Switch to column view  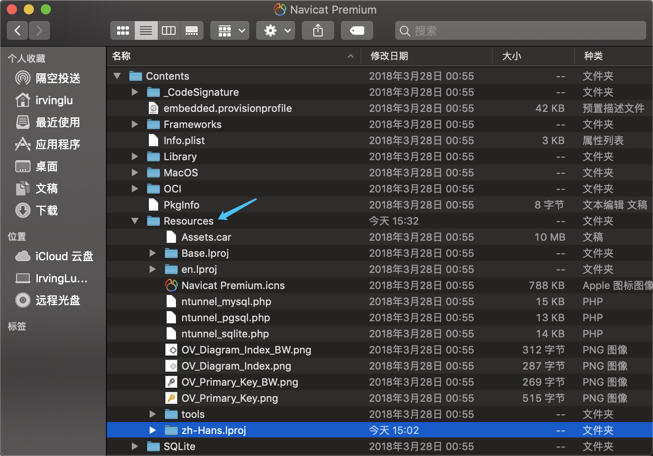pos(169,31)
